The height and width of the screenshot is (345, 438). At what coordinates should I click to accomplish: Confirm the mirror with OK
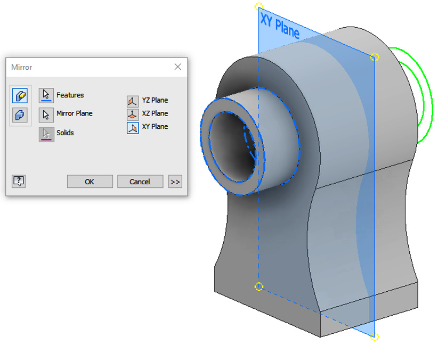[x=90, y=182]
